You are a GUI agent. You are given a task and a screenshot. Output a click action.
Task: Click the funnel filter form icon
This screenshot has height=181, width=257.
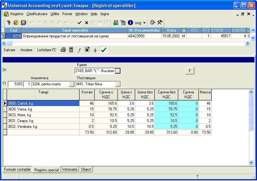[123, 23]
